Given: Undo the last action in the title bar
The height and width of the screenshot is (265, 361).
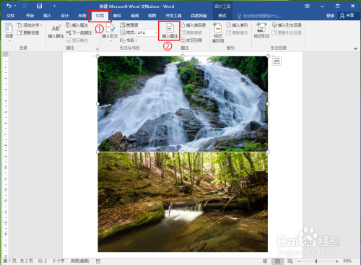Looking at the screenshot, I should [9, 6].
